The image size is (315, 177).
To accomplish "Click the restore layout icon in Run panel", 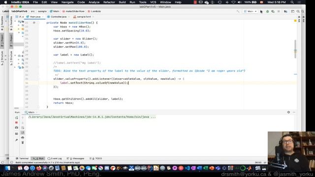I will coord(16,134).
